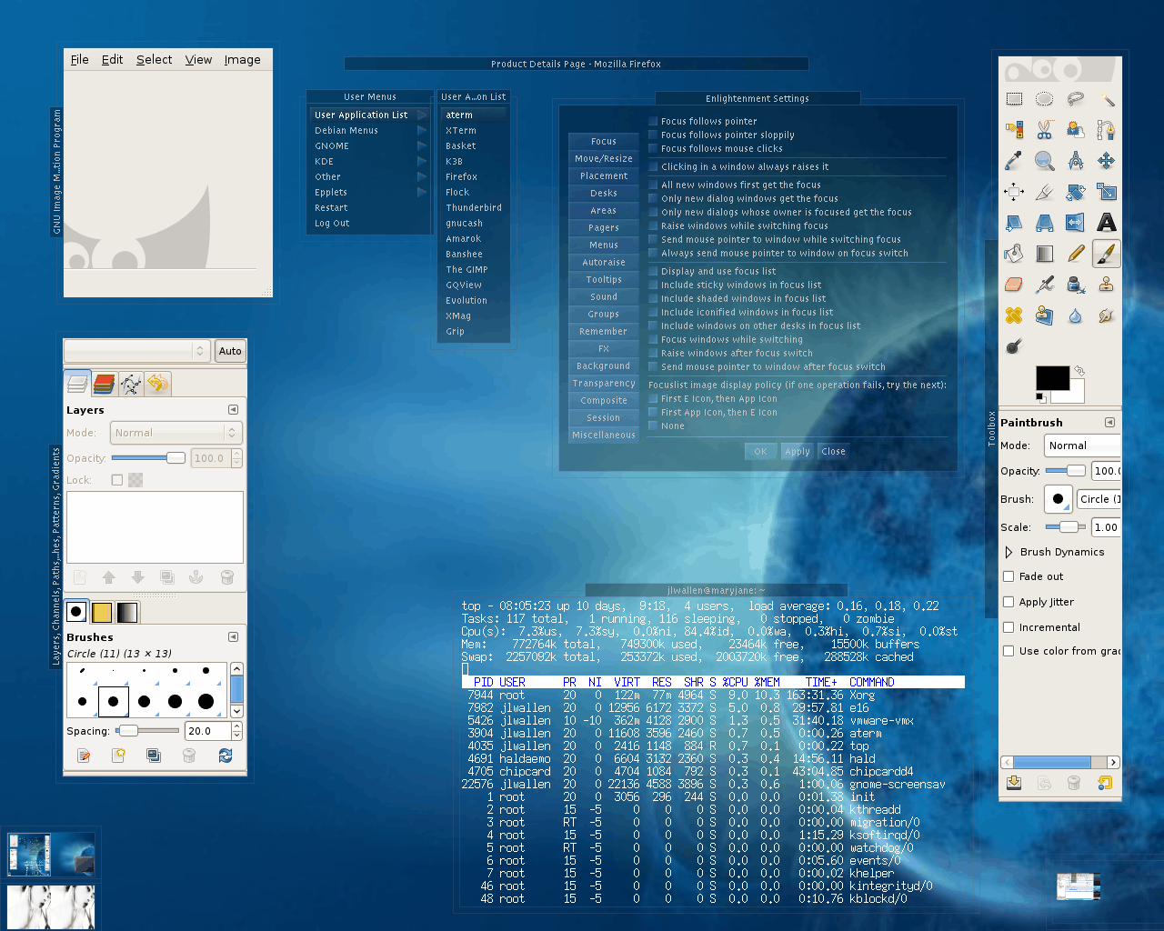Open the Select menu
Image resolution: width=1164 pixels, height=931 pixels.
(154, 60)
